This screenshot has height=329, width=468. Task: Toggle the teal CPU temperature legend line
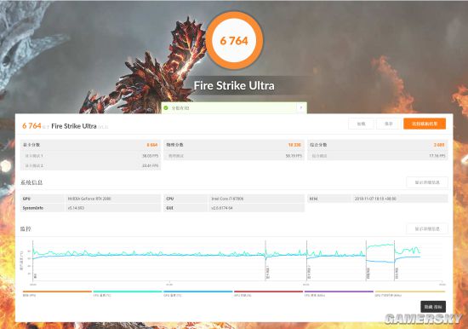pos(128,291)
